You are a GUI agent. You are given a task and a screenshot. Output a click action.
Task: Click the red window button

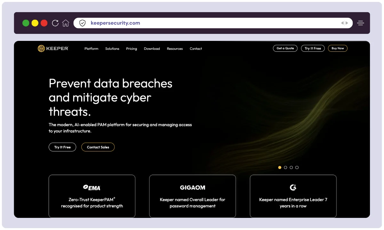point(44,23)
